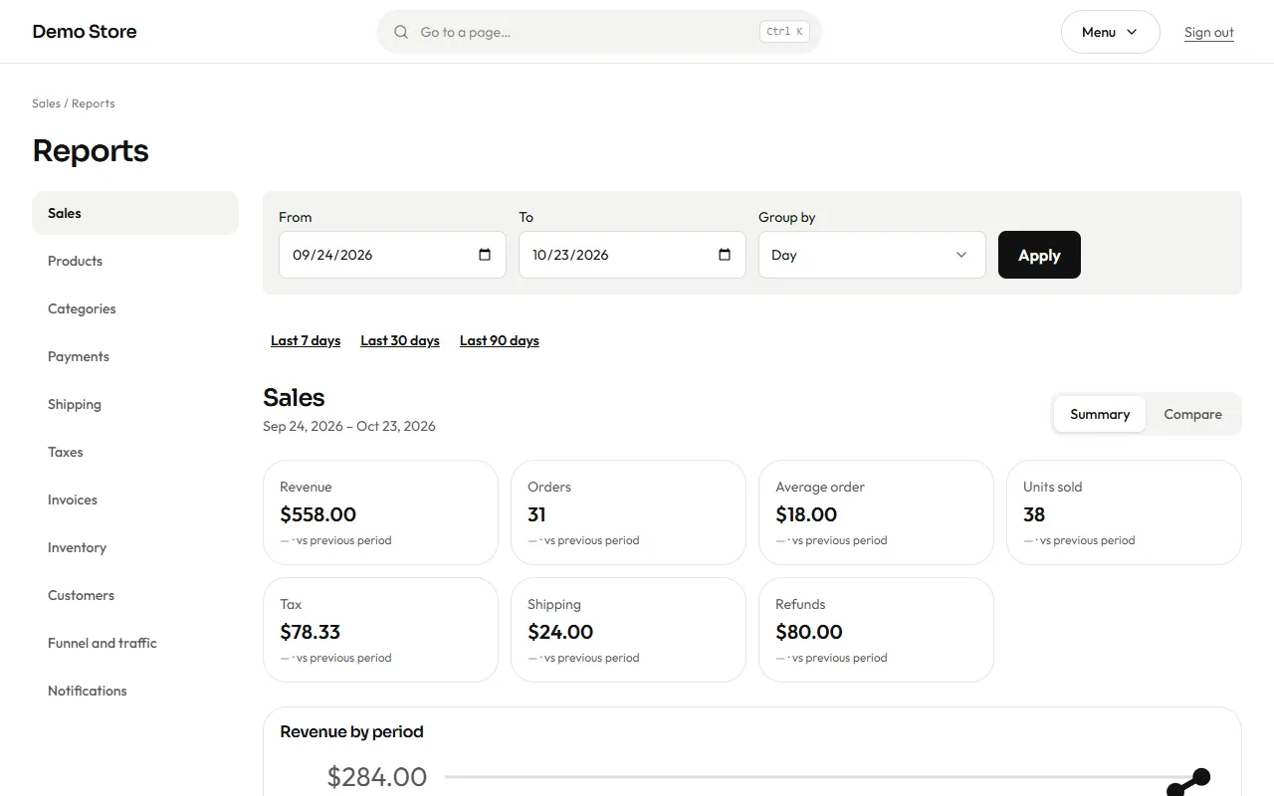Viewport: 1274px width, 796px height.
Task: Go to the Inventory report
Action: point(135,547)
